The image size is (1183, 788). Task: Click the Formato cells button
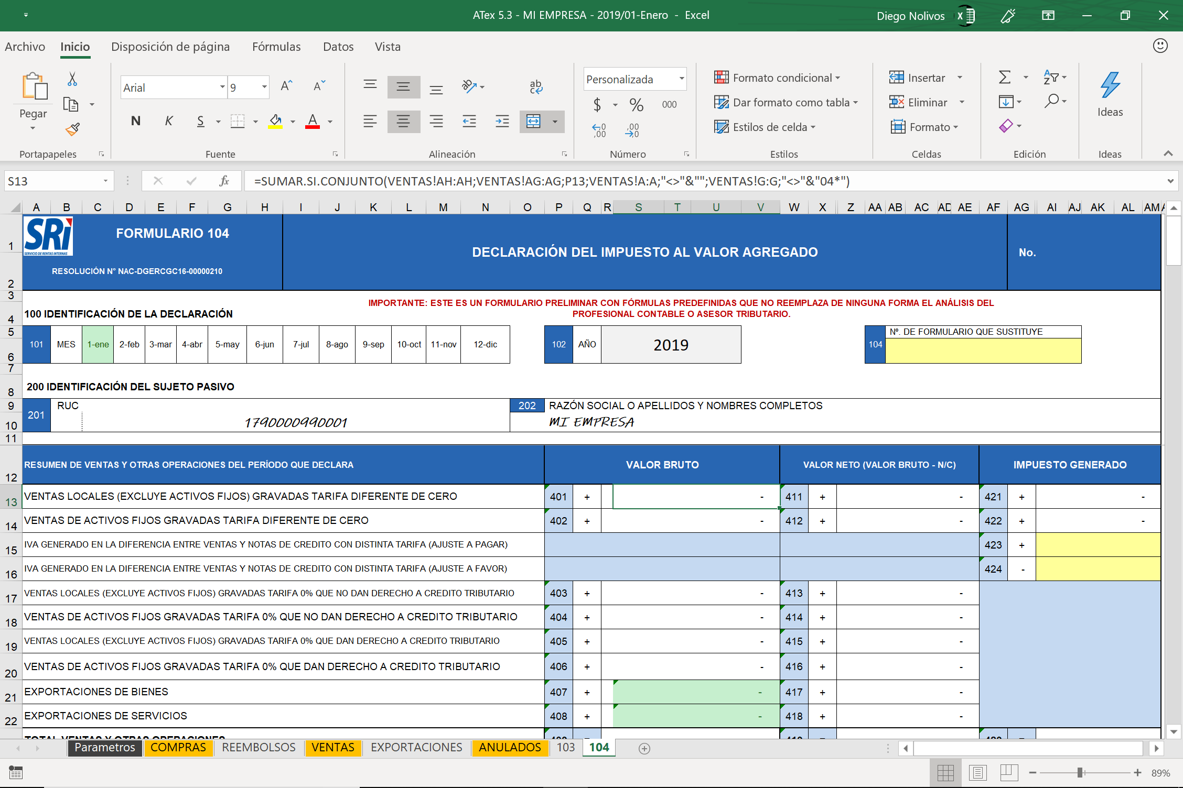click(924, 127)
